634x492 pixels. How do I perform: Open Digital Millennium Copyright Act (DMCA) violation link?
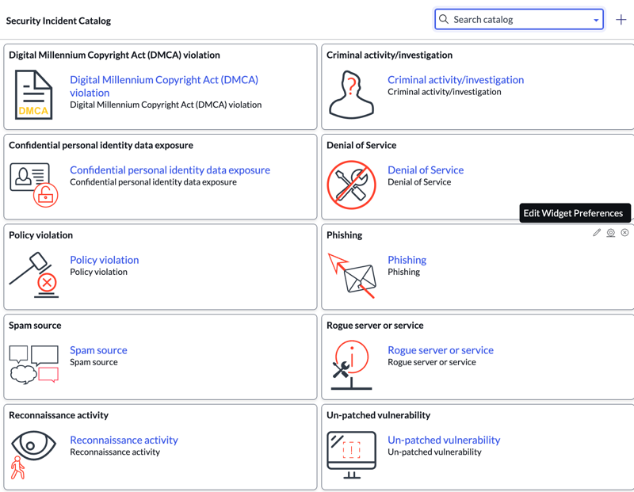point(164,86)
